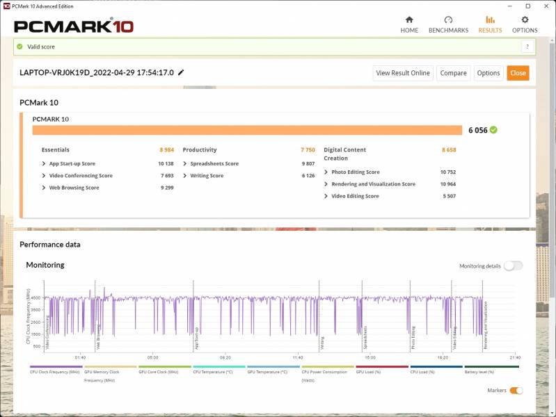Click the Essentials heading
Viewport: 556px width, 417px height.
pyautogui.click(x=55, y=150)
